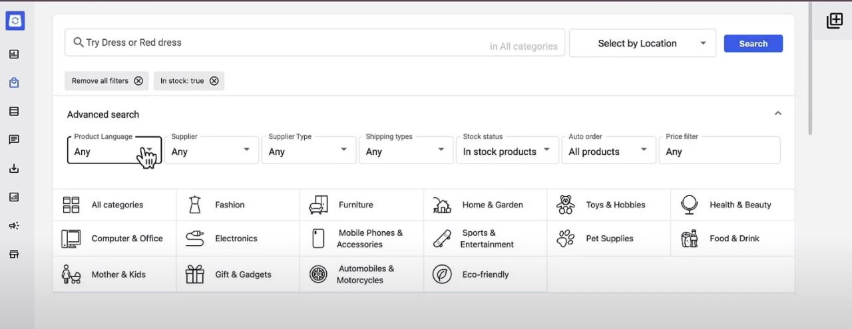Click the storefront icon in sidebar
This screenshot has width=852, height=329.
(14, 254)
